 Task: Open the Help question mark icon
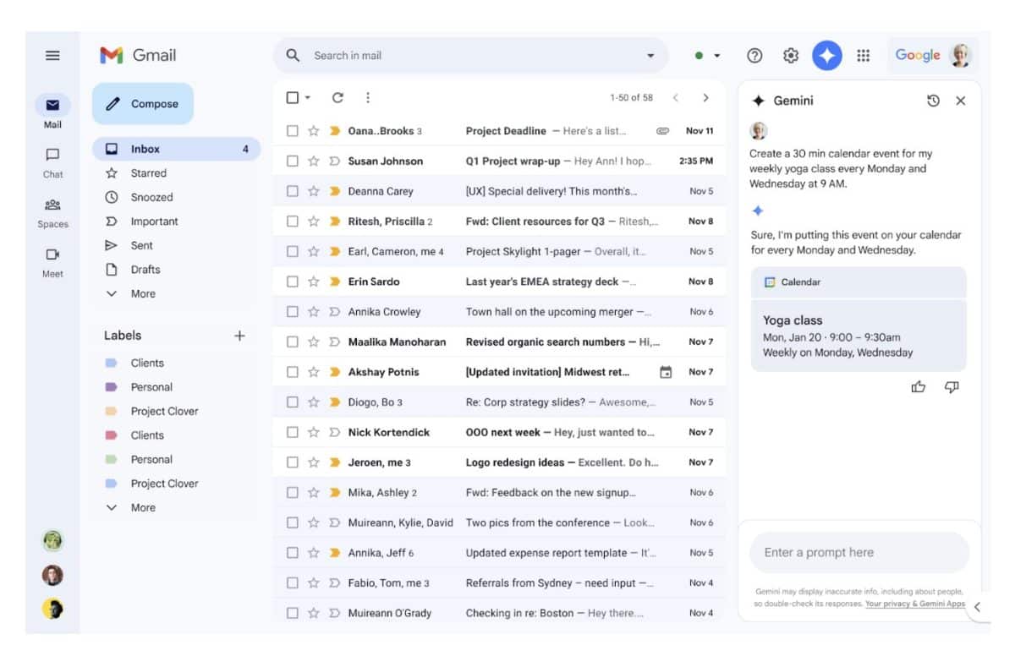click(755, 56)
